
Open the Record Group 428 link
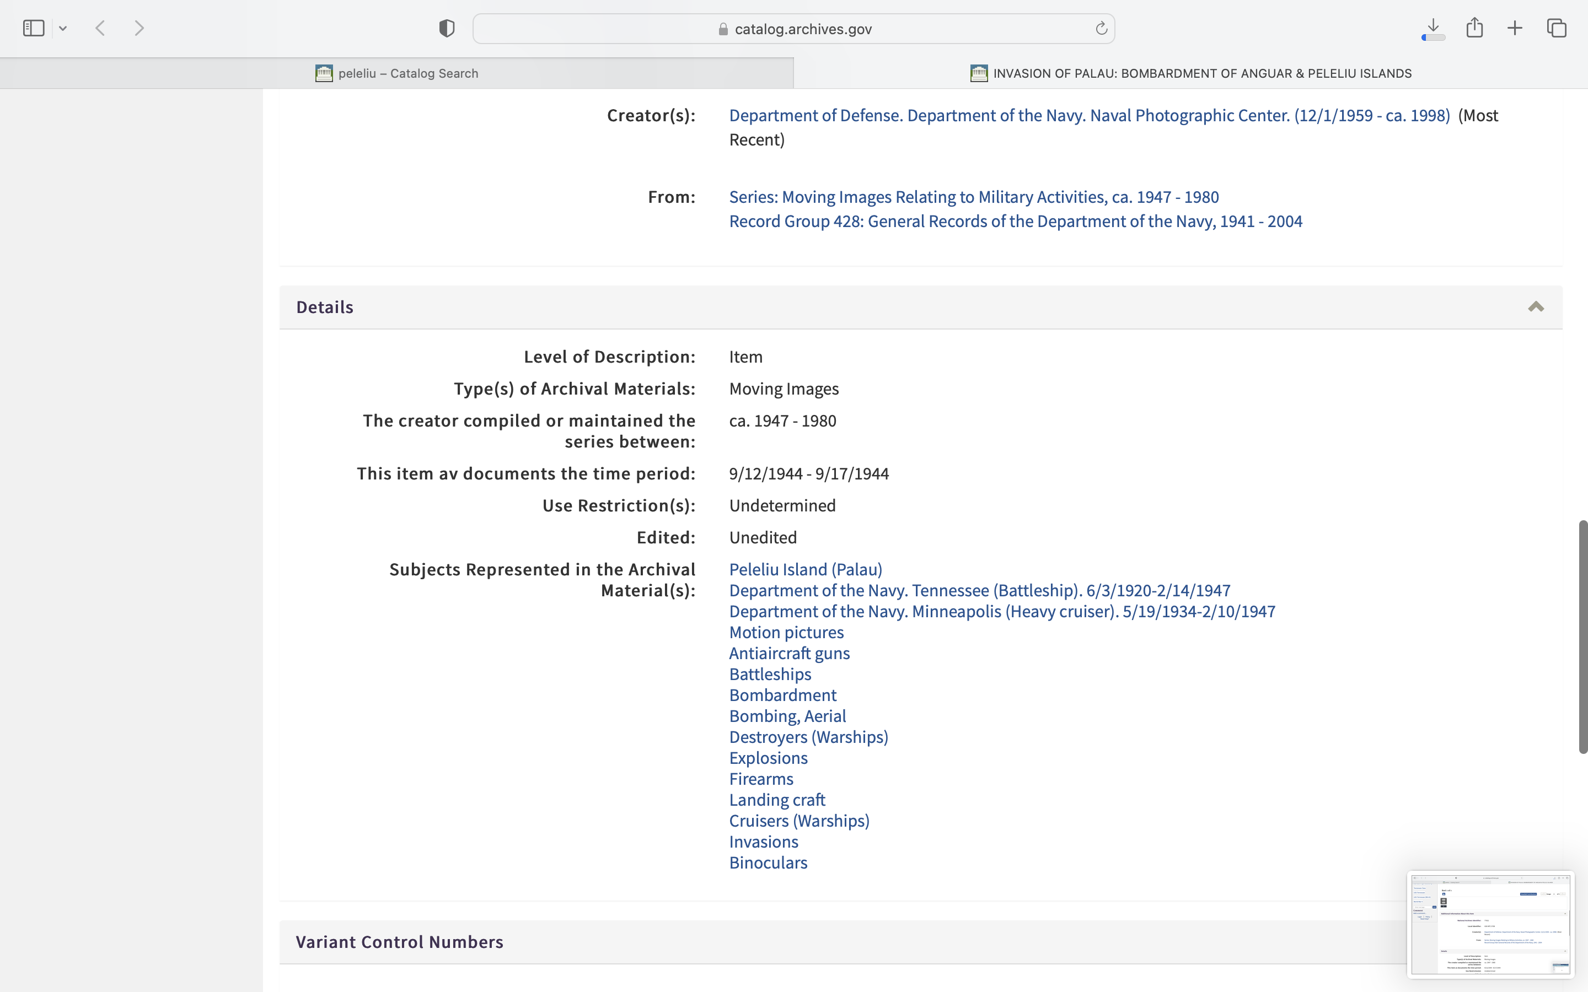(1015, 222)
